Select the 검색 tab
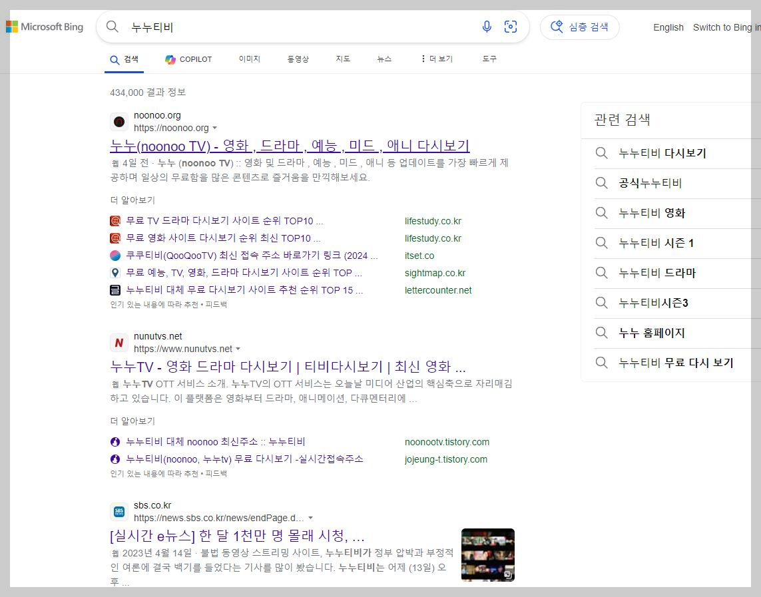Image resolution: width=761 pixels, height=597 pixels. pyautogui.click(x=125, y=60)
